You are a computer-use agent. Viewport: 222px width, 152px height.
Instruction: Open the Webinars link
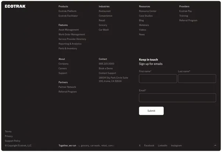click(x=144, y=25)
